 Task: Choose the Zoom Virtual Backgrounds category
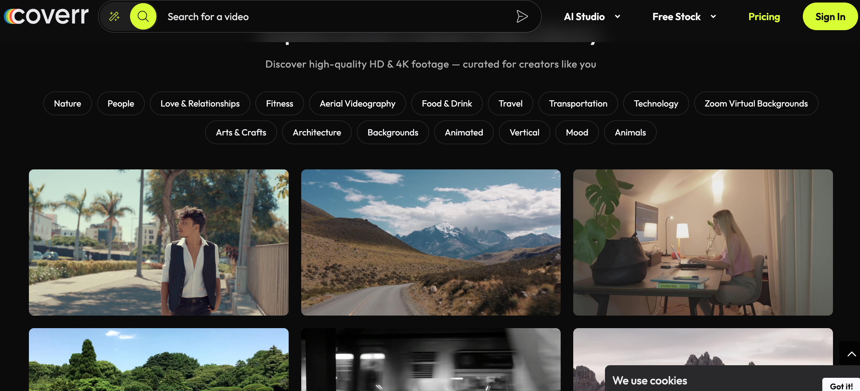pos(756,104)
